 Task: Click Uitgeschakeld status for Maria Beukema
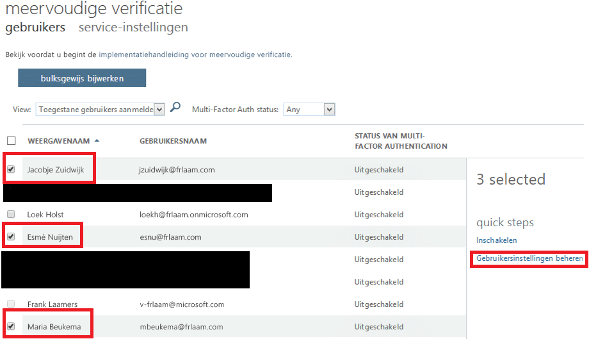[x=379, y=327]
